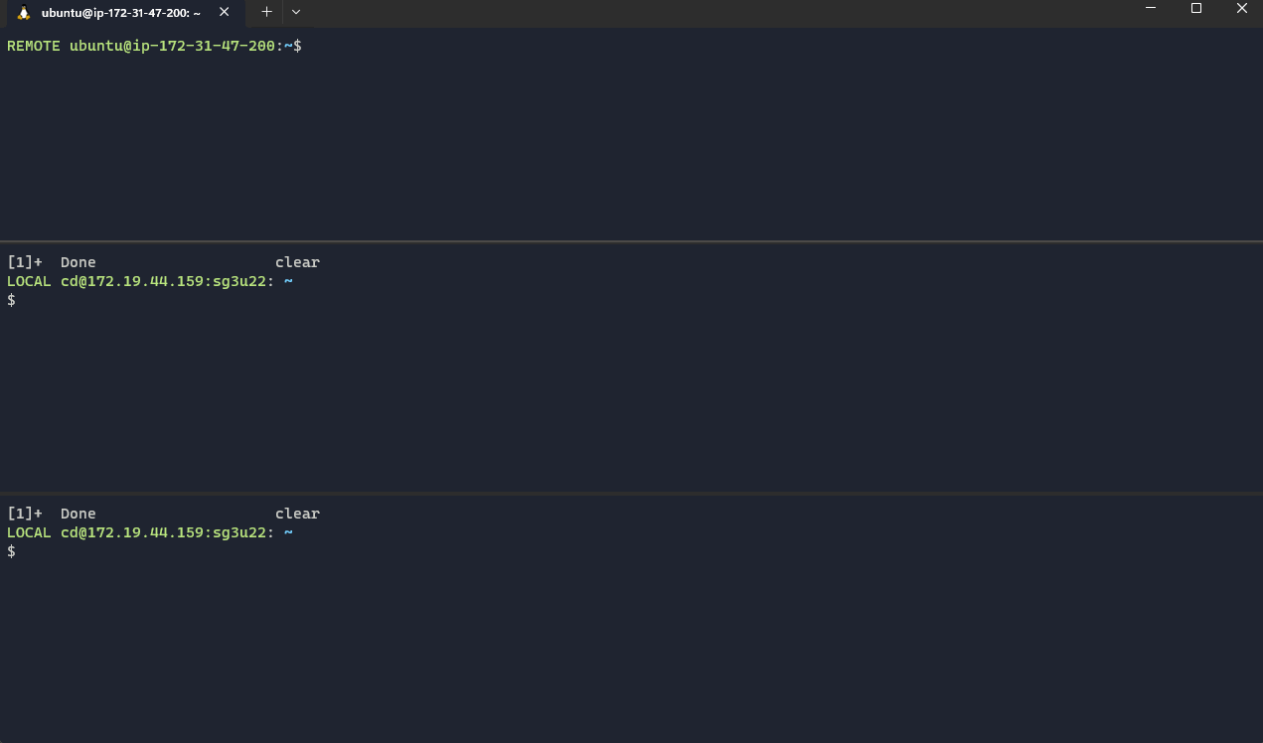The image size is (1263, 743).
Task: Close the terminal window
Action: 1241,9
